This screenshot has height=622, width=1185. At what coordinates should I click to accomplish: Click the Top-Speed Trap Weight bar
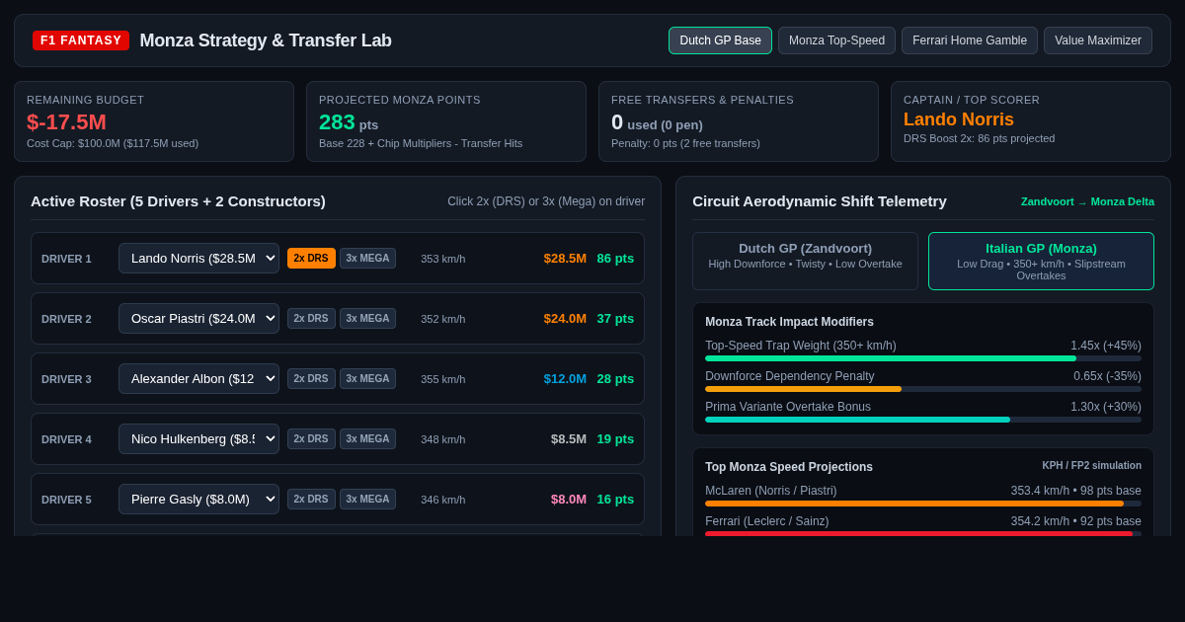tap(923, 358)
